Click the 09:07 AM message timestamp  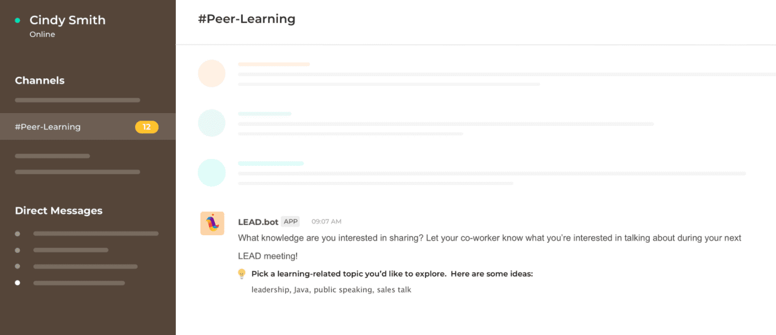click(326, 222)
